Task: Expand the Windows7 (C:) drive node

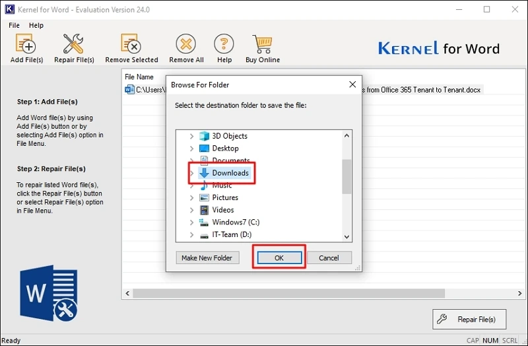Action: click(191, 223)
